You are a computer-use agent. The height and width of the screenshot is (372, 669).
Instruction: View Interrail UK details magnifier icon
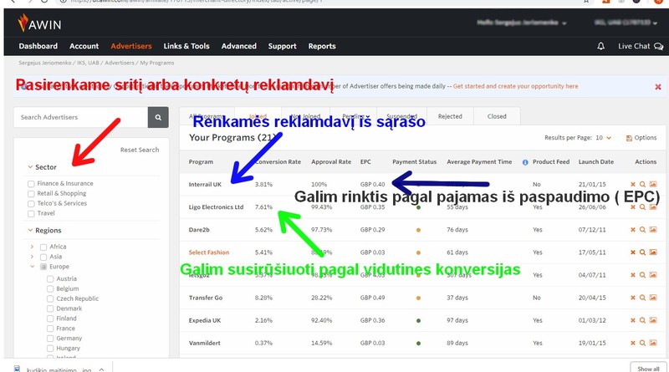pos(642,184)
